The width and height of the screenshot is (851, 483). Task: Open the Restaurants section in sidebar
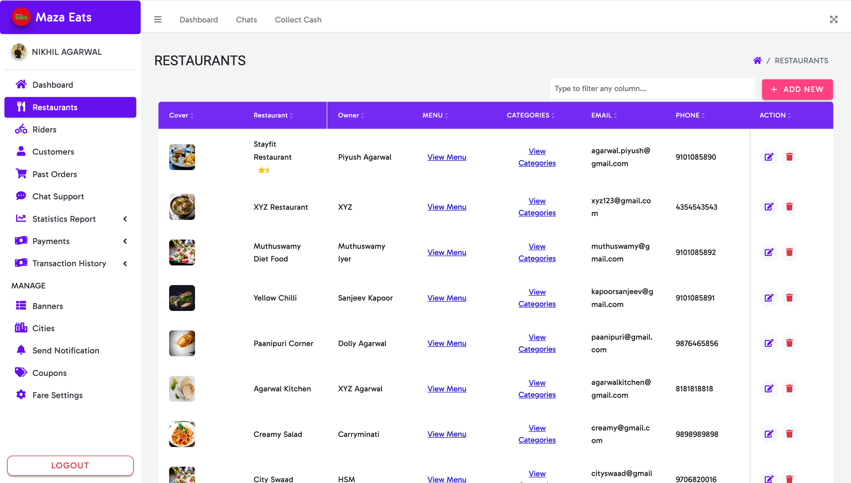pyautogui.click(x=55, y=107)
